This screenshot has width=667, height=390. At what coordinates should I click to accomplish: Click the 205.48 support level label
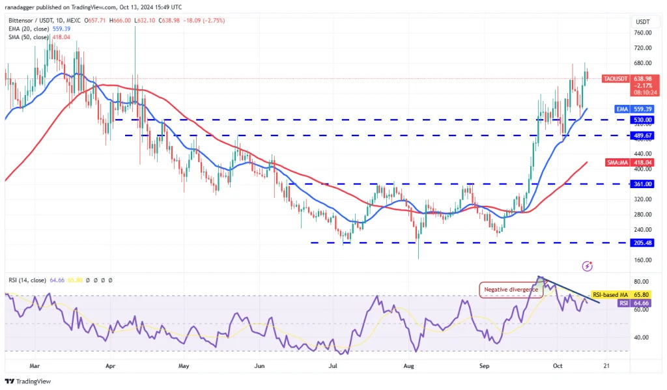pos(642,243)
